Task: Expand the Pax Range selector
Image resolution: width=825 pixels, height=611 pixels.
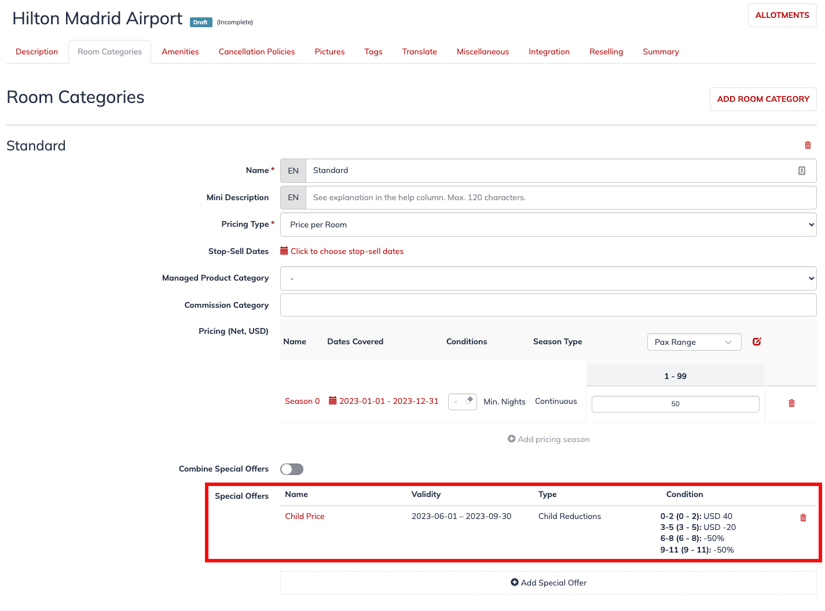Action: [694, 342]
